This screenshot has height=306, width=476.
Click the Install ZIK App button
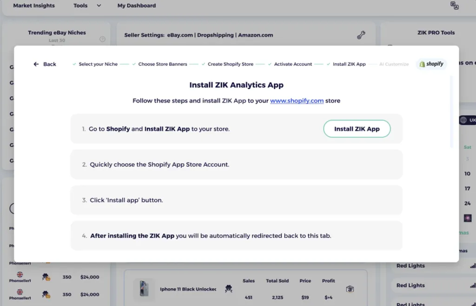357,128
